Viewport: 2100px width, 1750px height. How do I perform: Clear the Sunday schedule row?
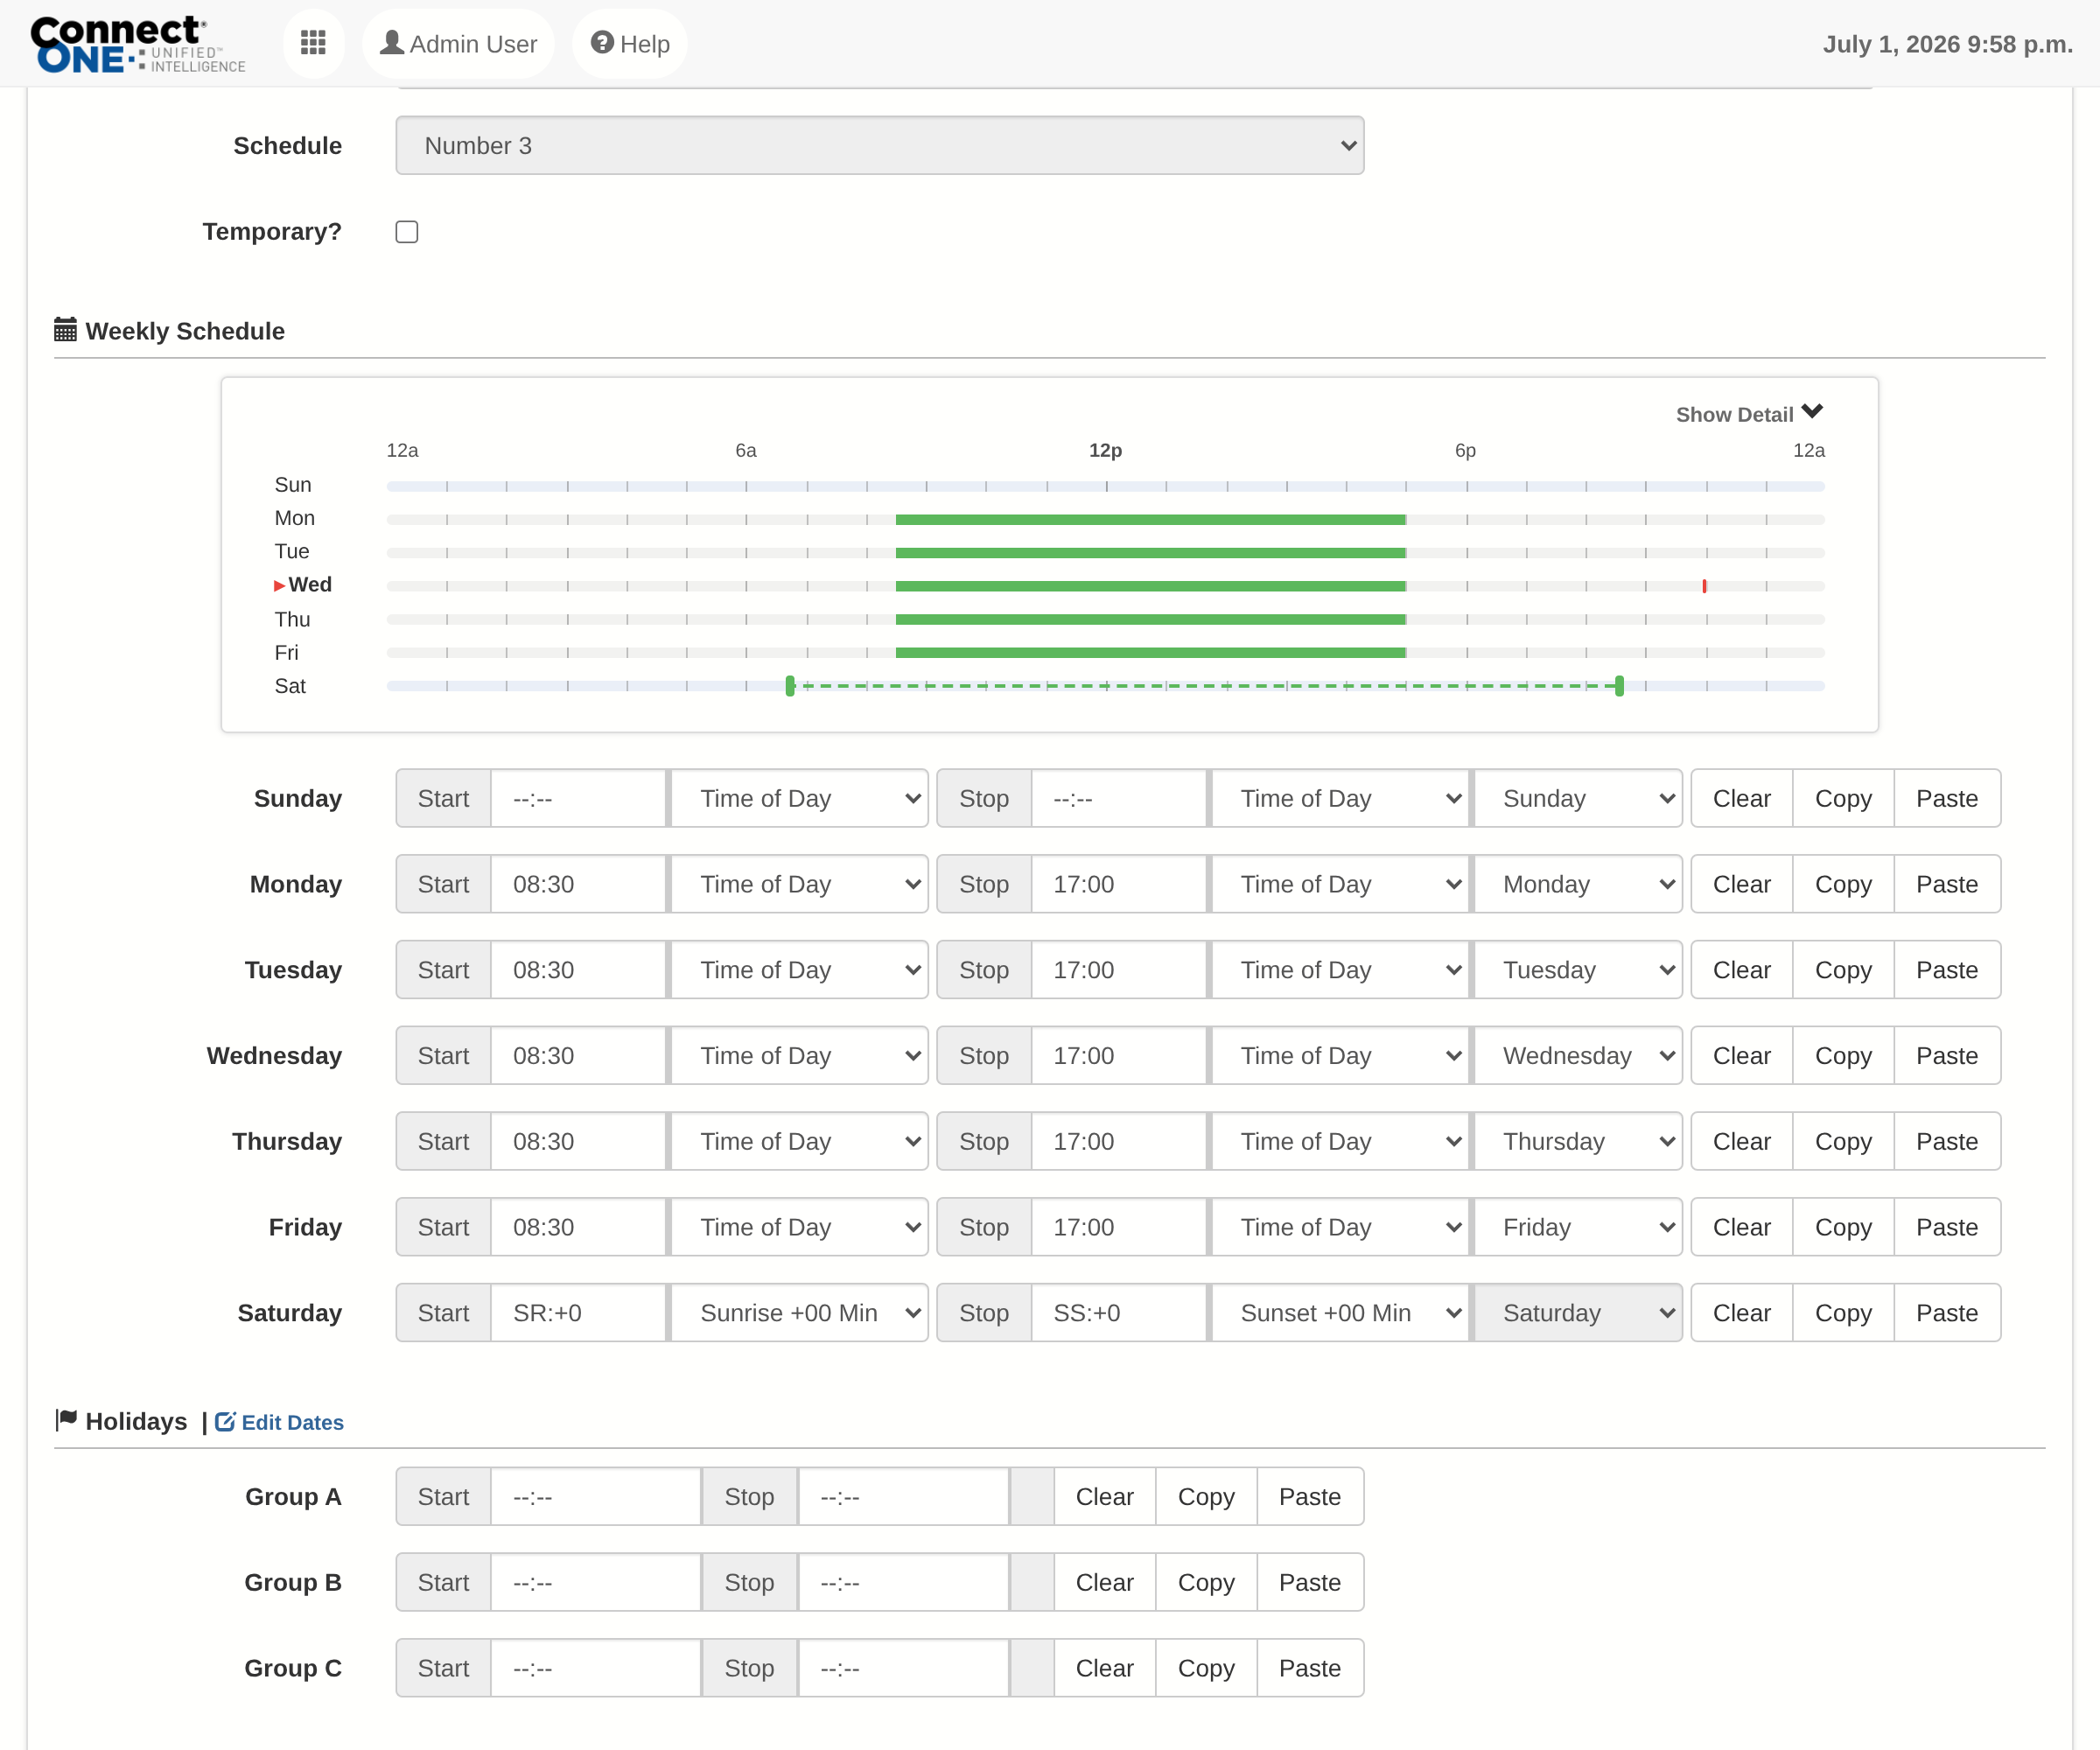click(1741, 798)
